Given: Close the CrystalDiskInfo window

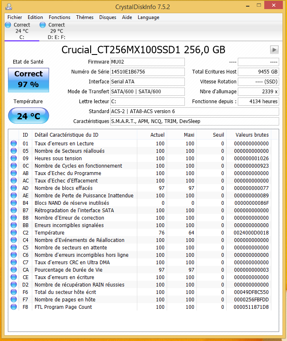Looking at the screenshot, I should [273, 5].
